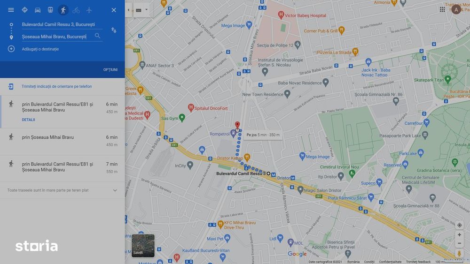Zoom out on the map
Viewport: 470px width, 264px height.
tap(459, 243)
